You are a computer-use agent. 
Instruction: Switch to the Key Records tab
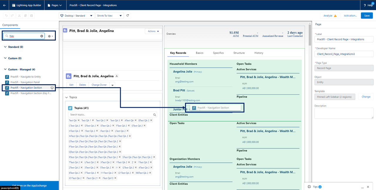(x=178, y=53)
